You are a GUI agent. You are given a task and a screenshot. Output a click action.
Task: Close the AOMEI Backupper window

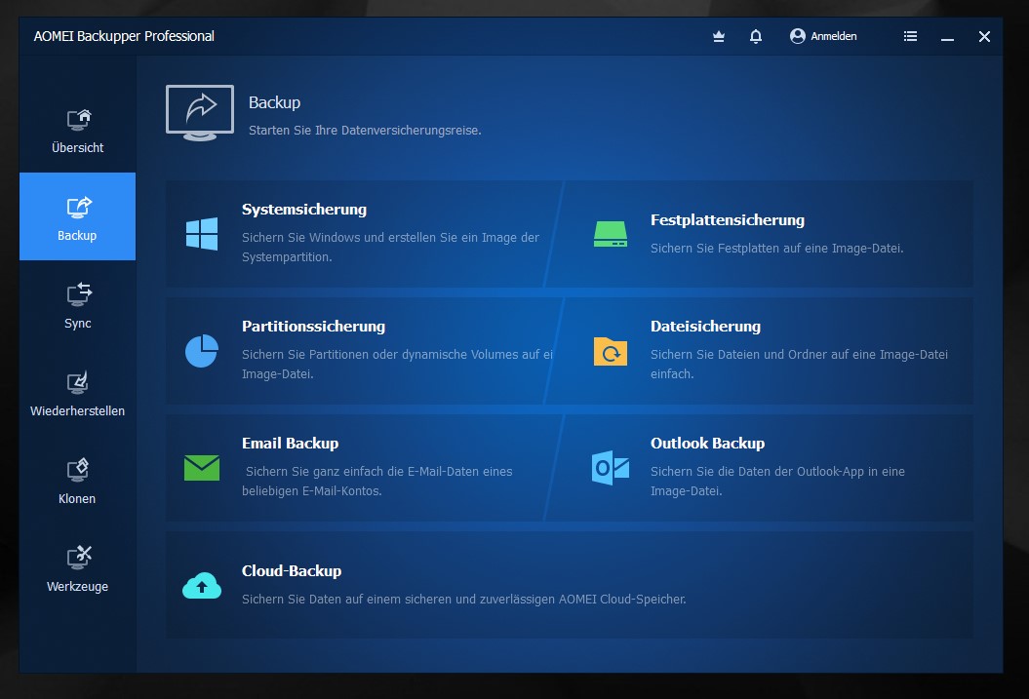pos(984,37)
